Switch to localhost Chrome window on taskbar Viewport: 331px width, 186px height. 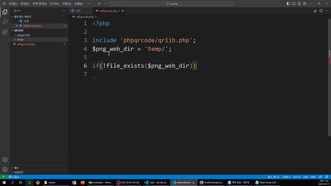tap(212, 182)
